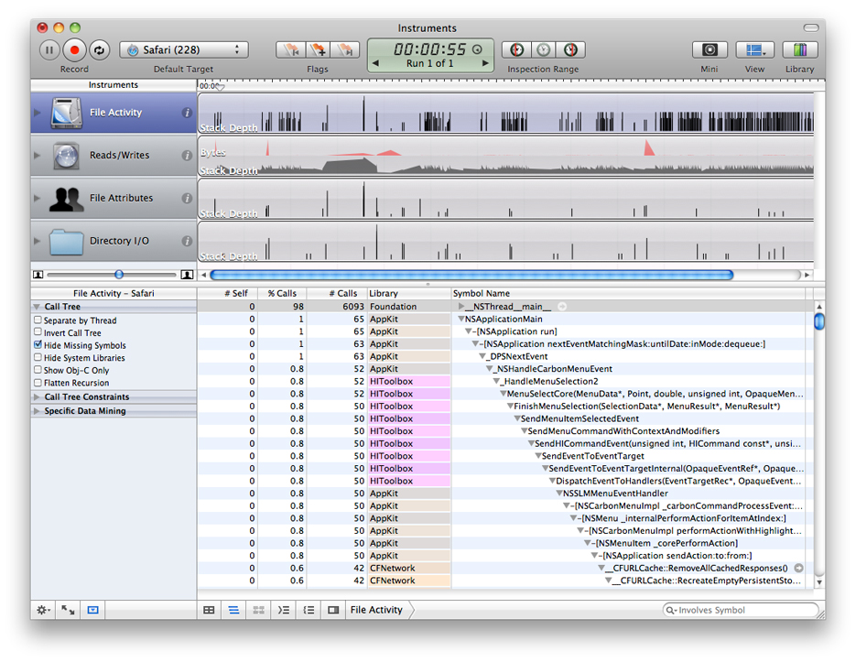This screenshot has height=662, width=856.
Task: Expand the File Activity instrument track
Action: point(38,113)
